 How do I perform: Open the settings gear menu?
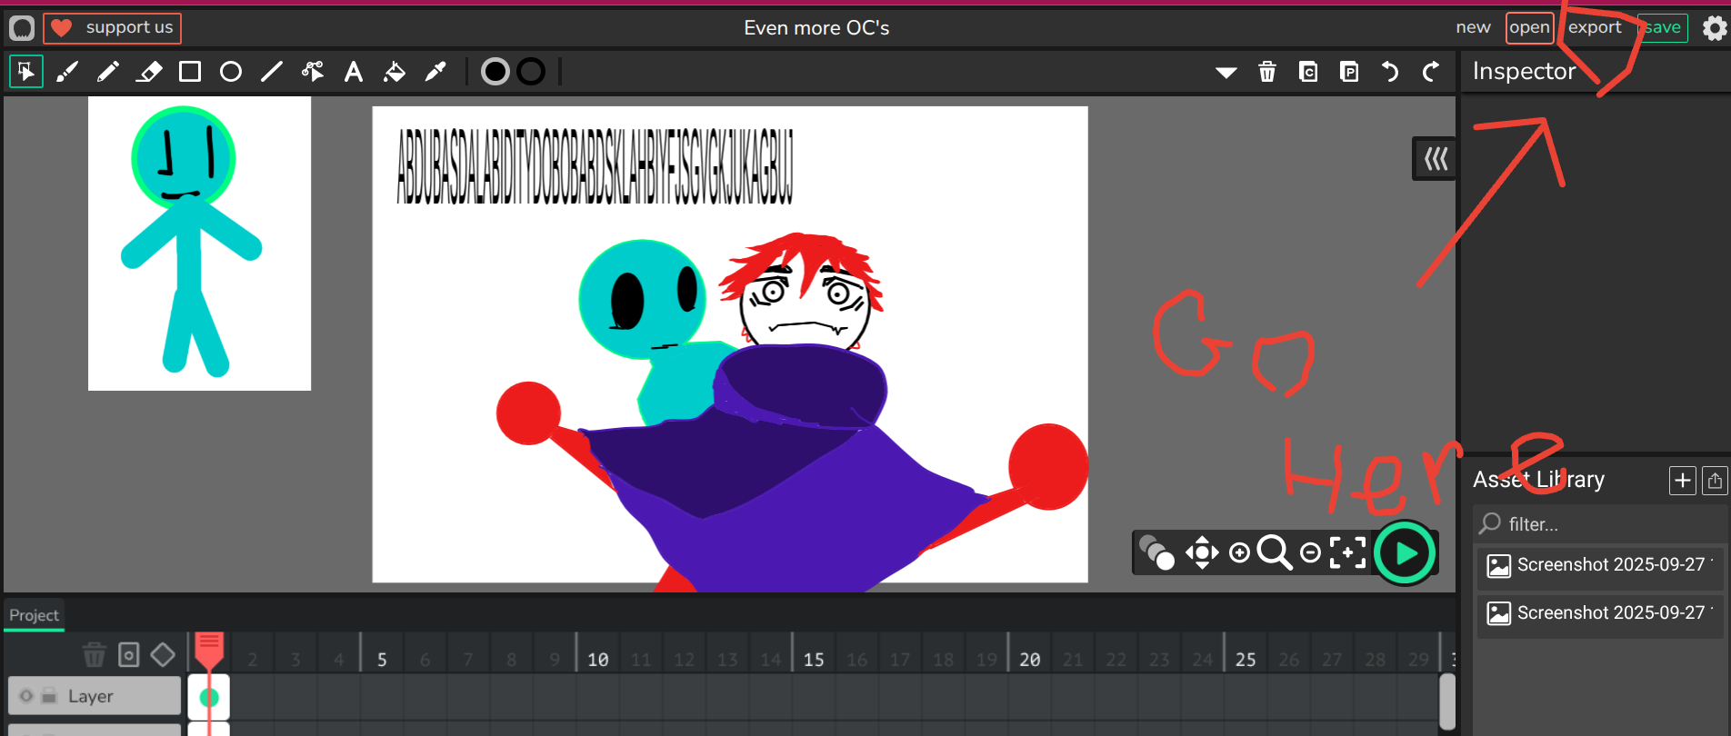click(x=1714, y=28)
